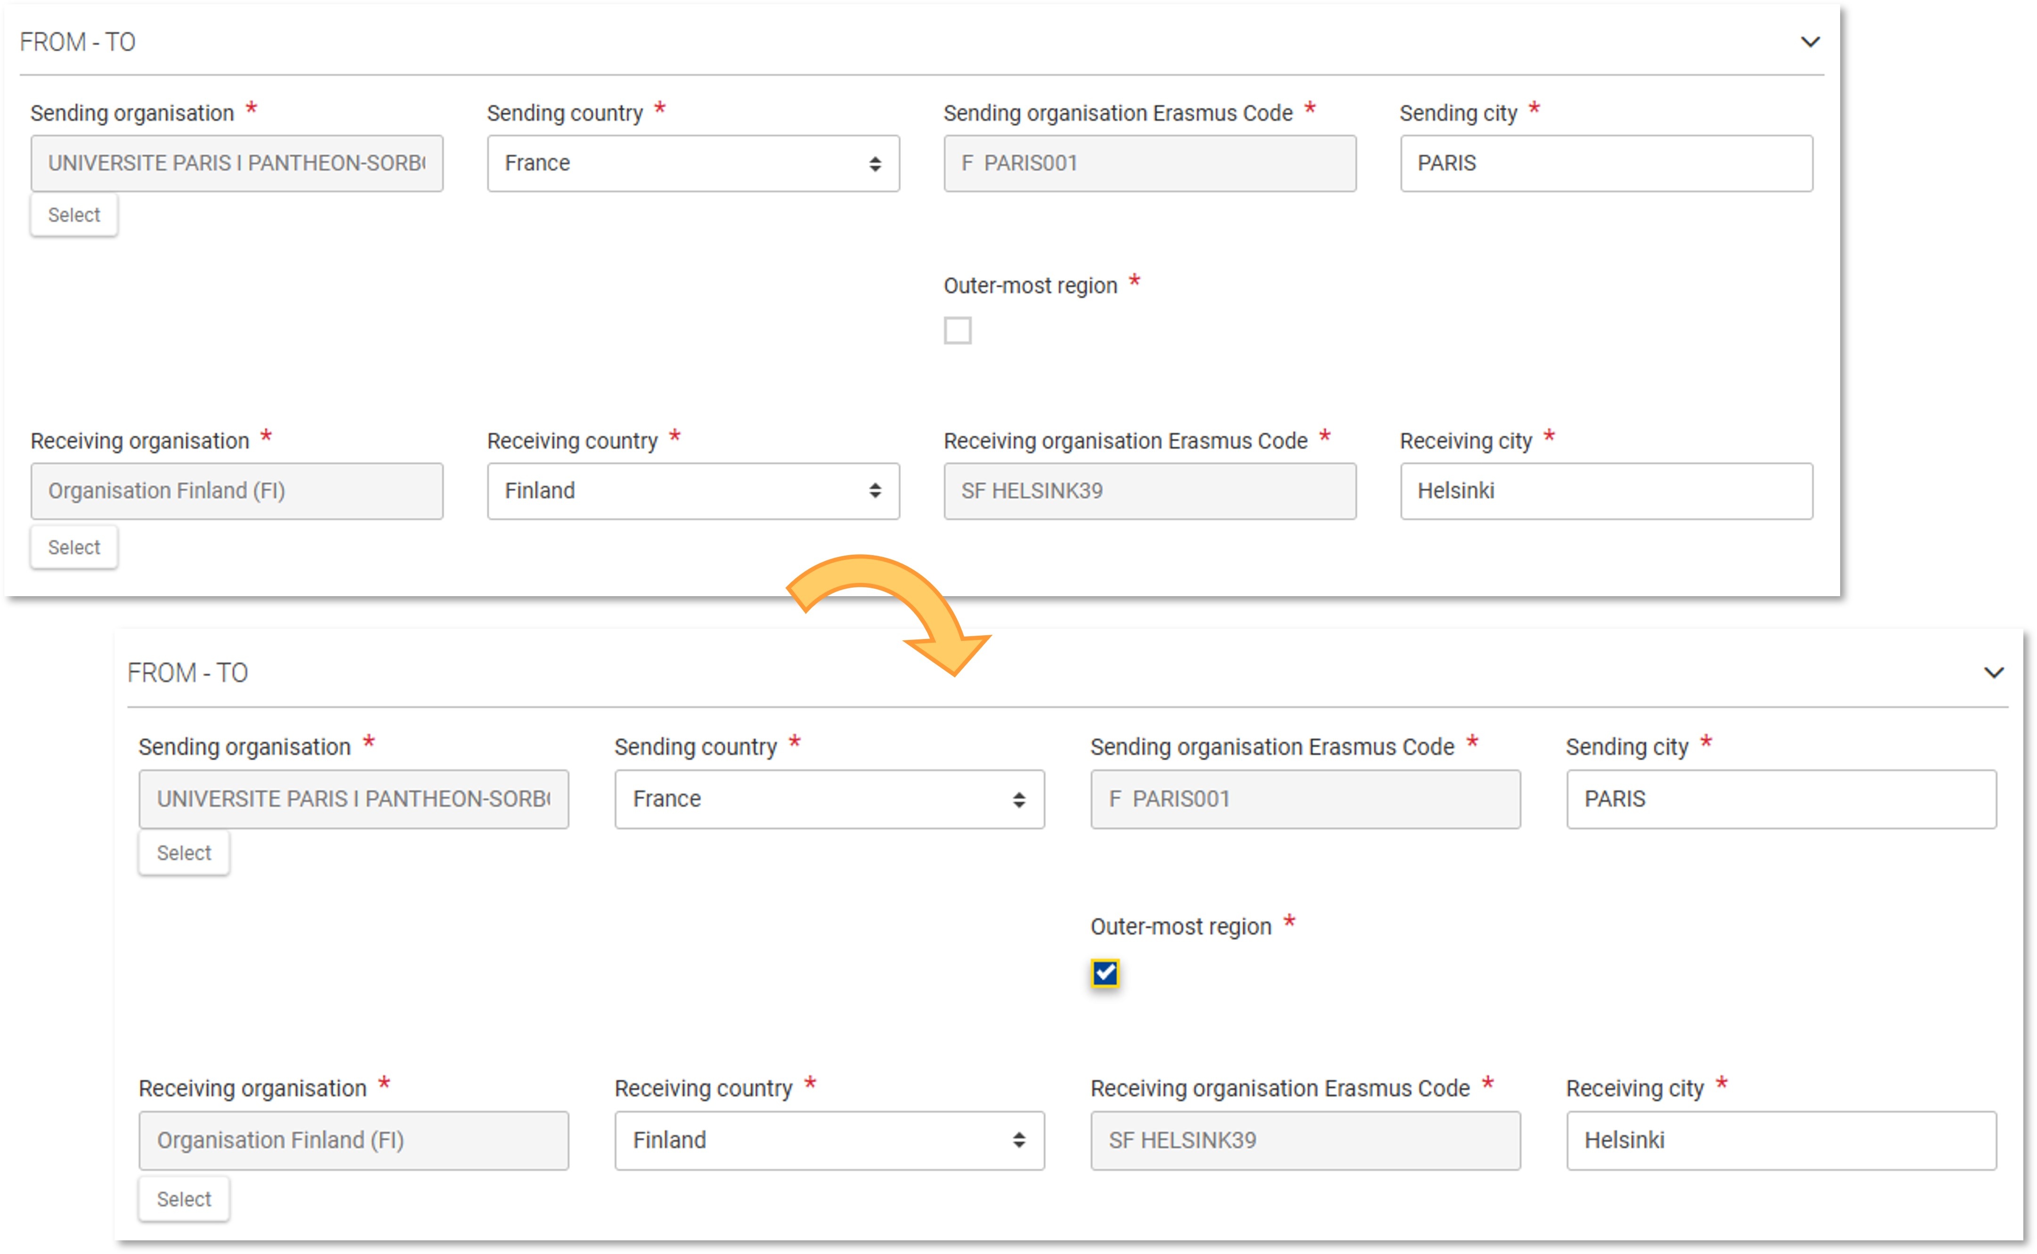Open Receiving country dropdown in lower panel

tap(829, 1141)
